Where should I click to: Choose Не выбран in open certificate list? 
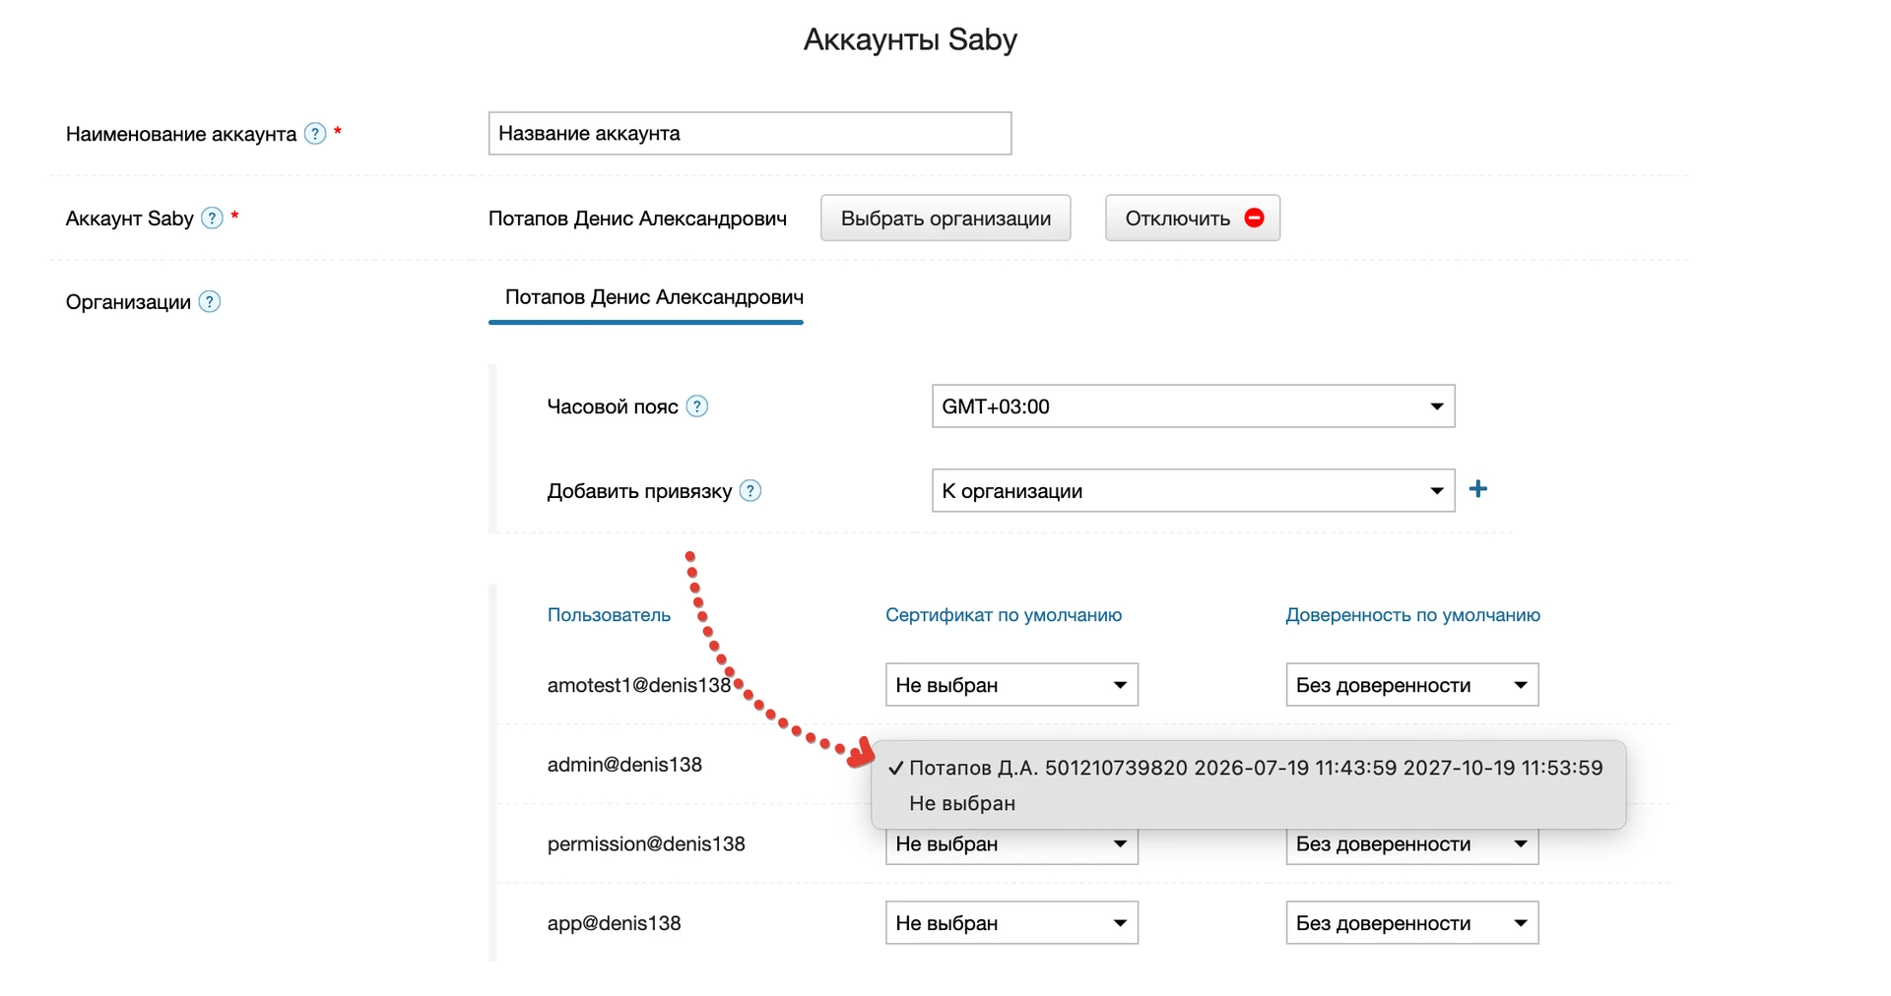[x=1248, y=803]
